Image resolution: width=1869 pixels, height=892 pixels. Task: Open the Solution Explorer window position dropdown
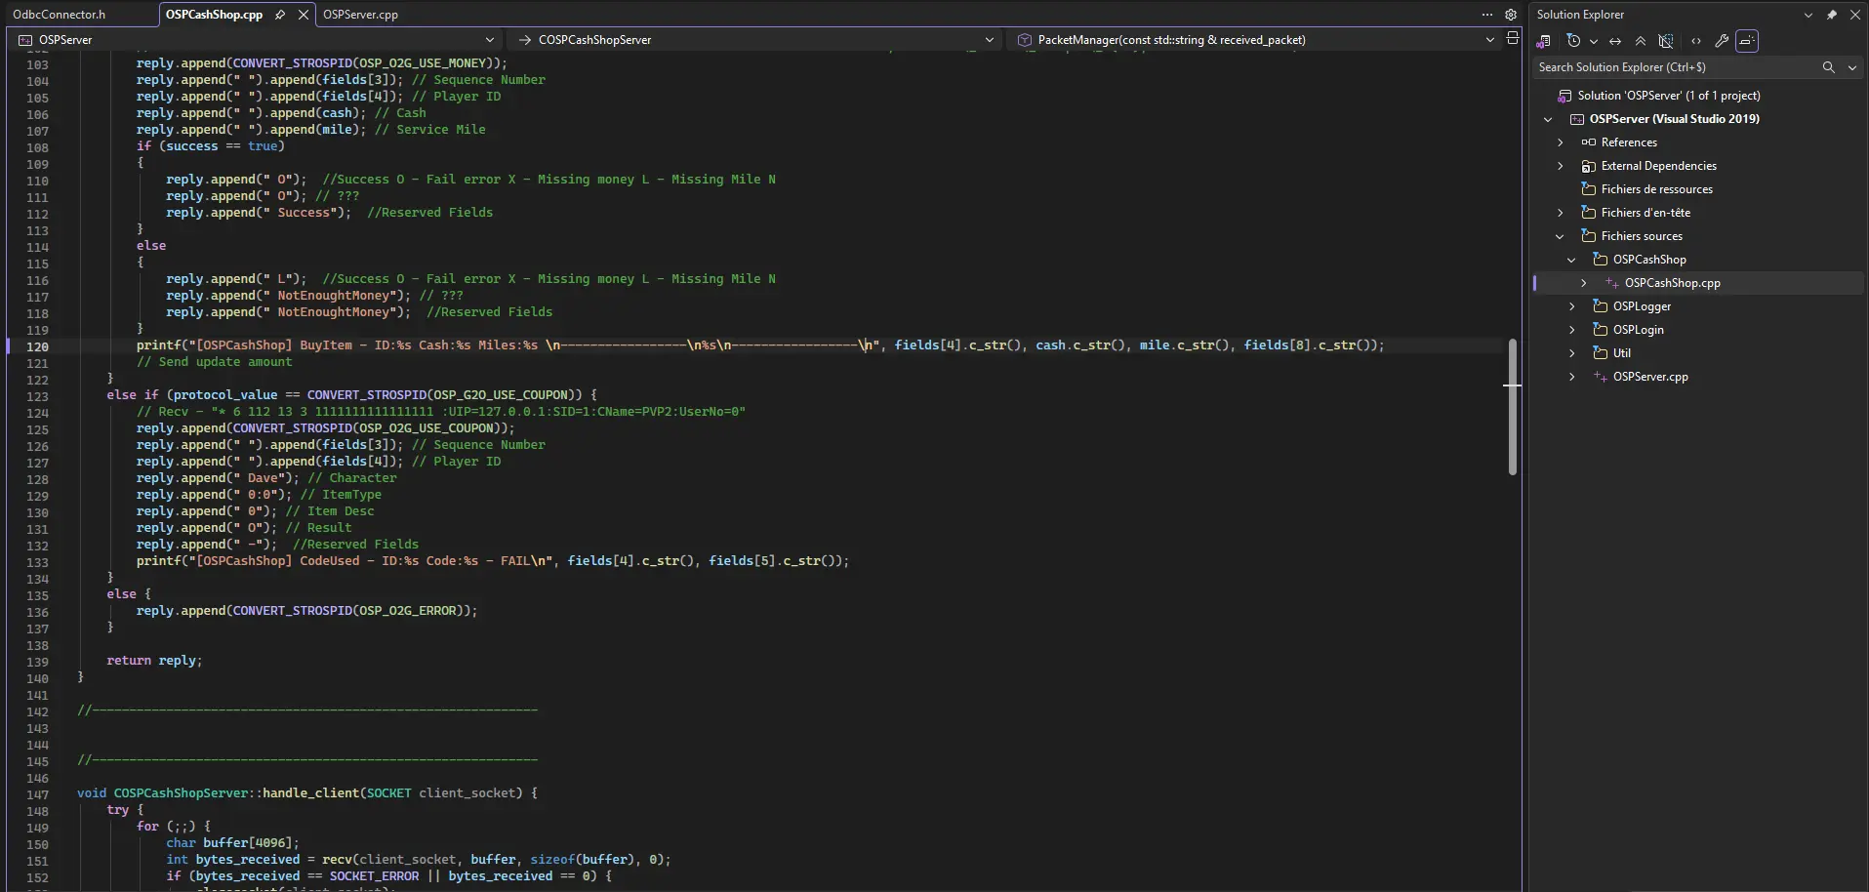point(1808,15)
